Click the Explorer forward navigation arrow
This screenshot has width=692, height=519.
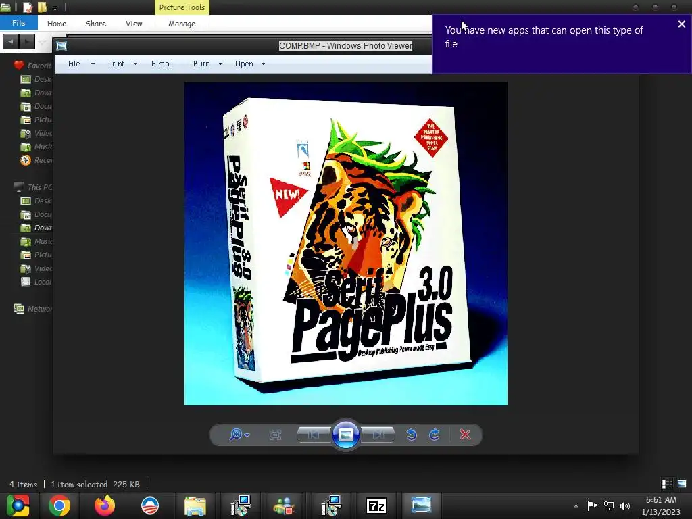tap(27, 41)
